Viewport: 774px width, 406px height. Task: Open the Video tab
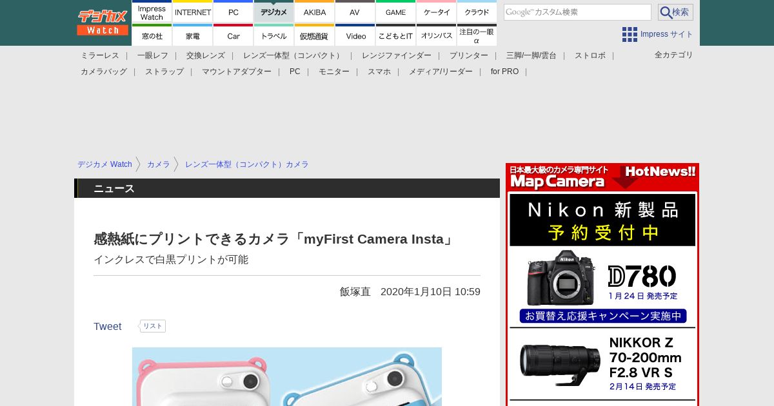coord(355,35)
